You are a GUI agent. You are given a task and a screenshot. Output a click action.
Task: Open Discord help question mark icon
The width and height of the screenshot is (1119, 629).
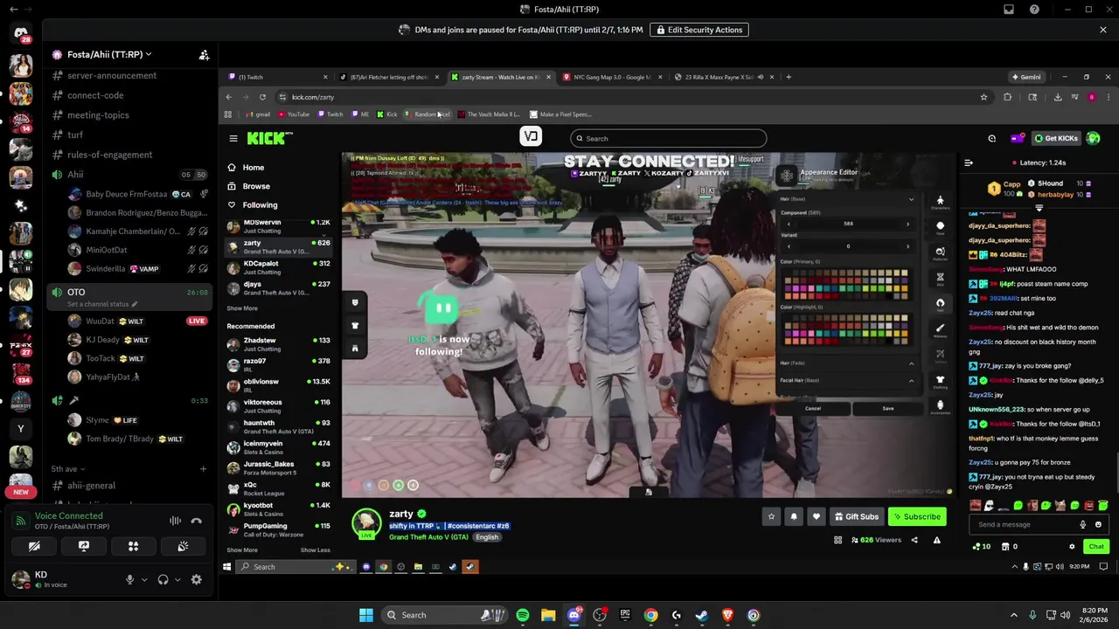click(x=1035, y=10)
